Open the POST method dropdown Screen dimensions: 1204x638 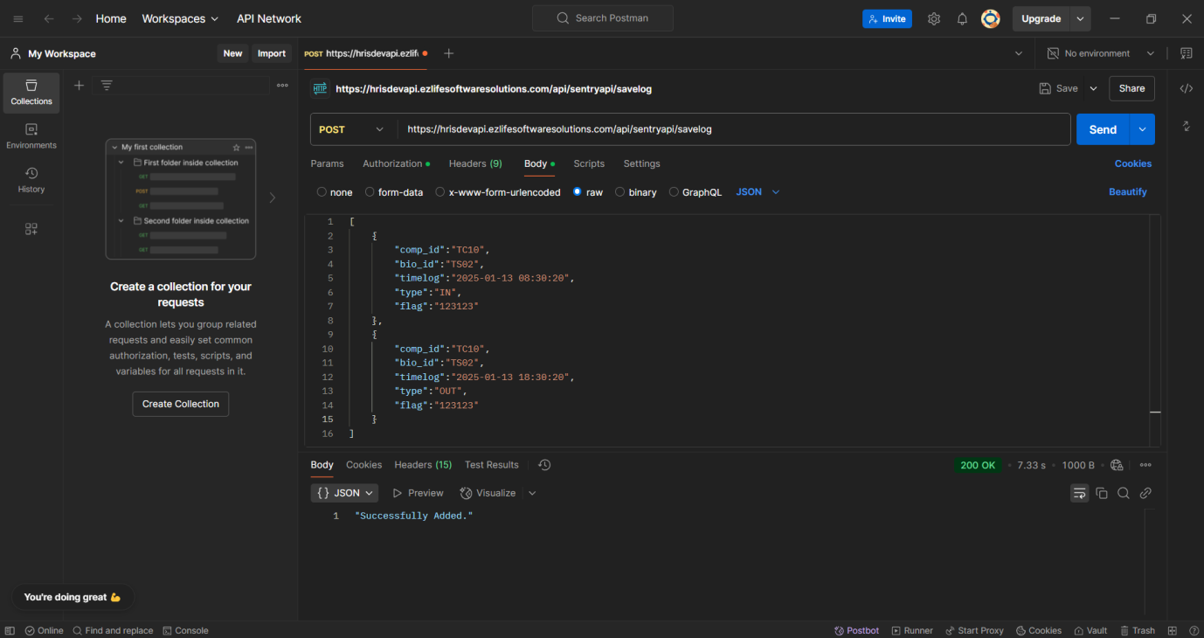point(352,129)
